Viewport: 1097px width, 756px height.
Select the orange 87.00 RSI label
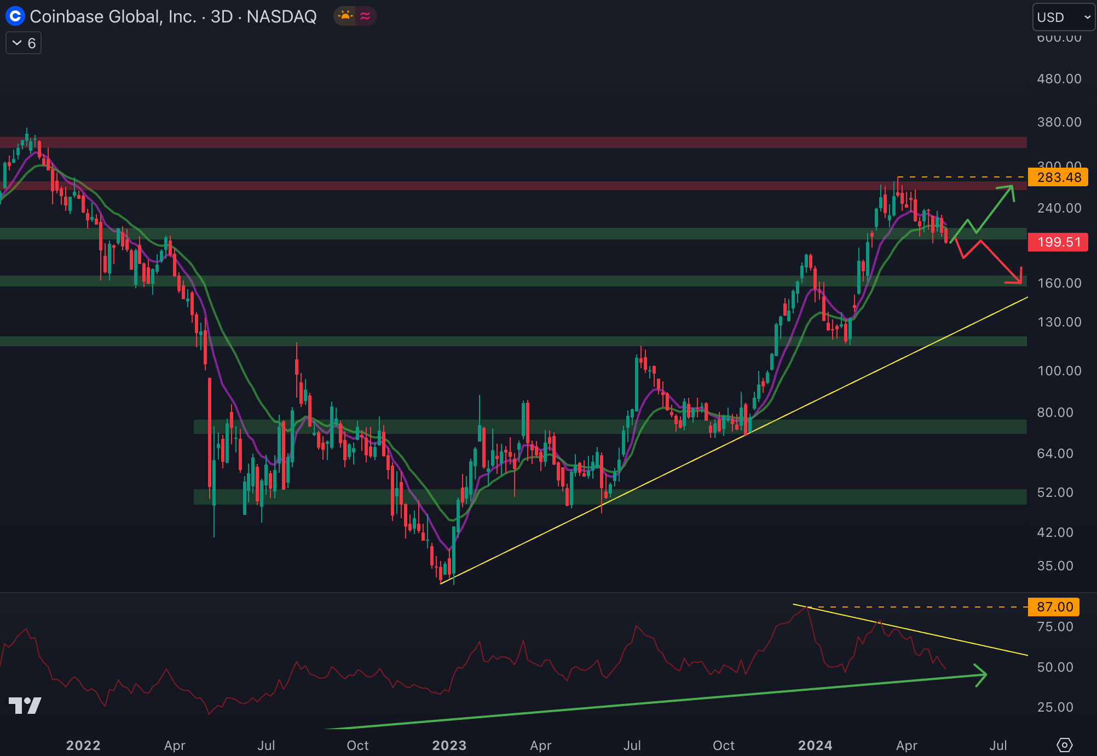1054,607
